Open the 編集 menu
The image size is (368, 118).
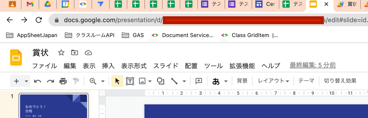[x=70, y=66]
